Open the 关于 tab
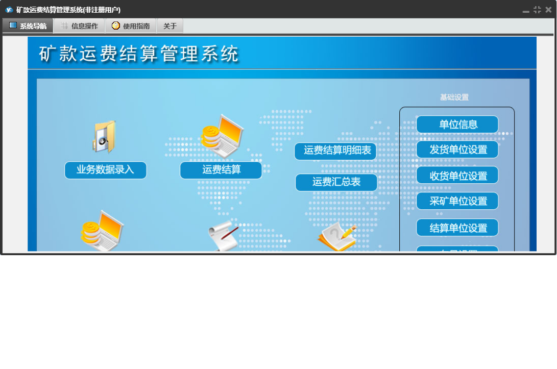 pos(170,26)
